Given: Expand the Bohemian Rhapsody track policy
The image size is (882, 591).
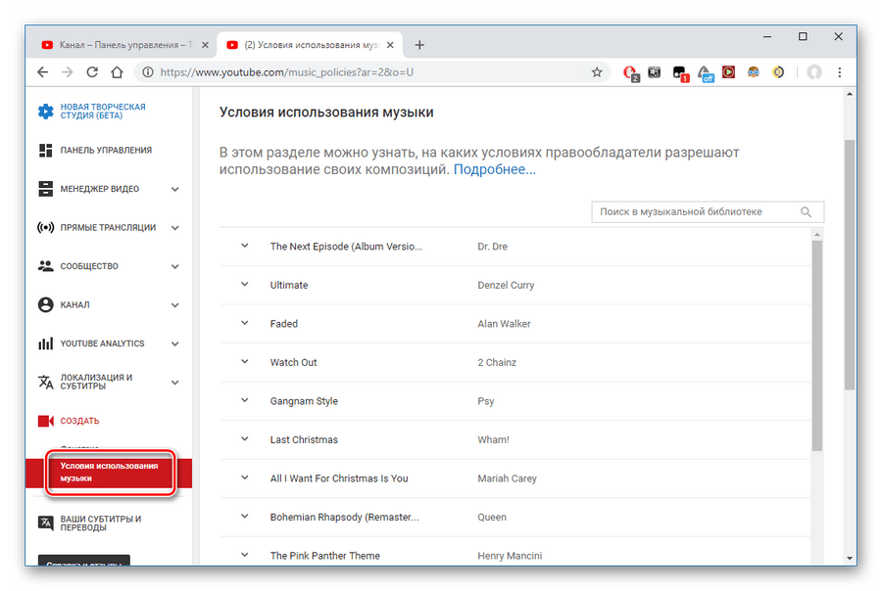Looking at the screenshot, I should pyautogui.click(x=245, y=516).
